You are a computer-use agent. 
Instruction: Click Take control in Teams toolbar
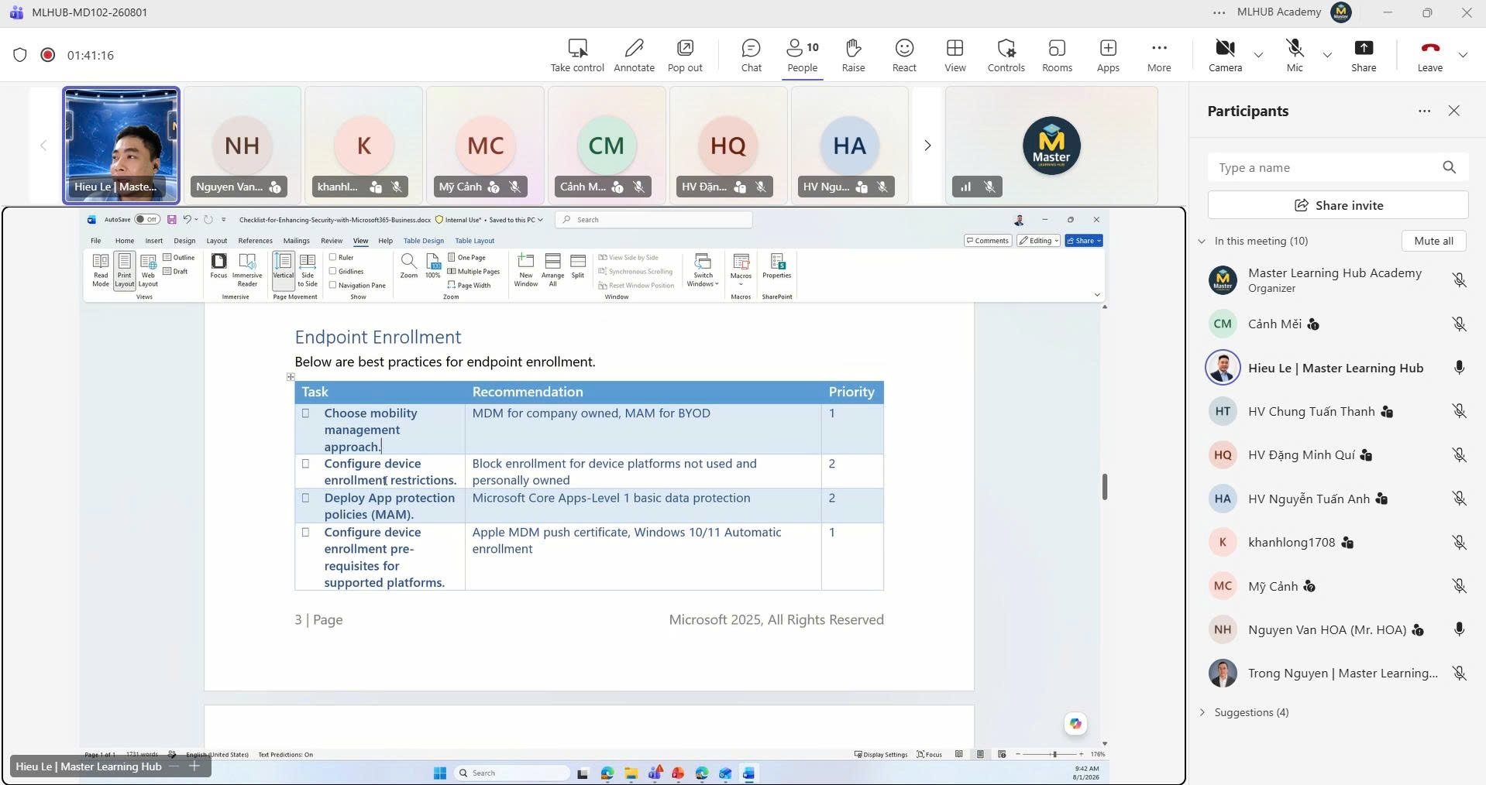pyautogui.click(x=577, y=55)
